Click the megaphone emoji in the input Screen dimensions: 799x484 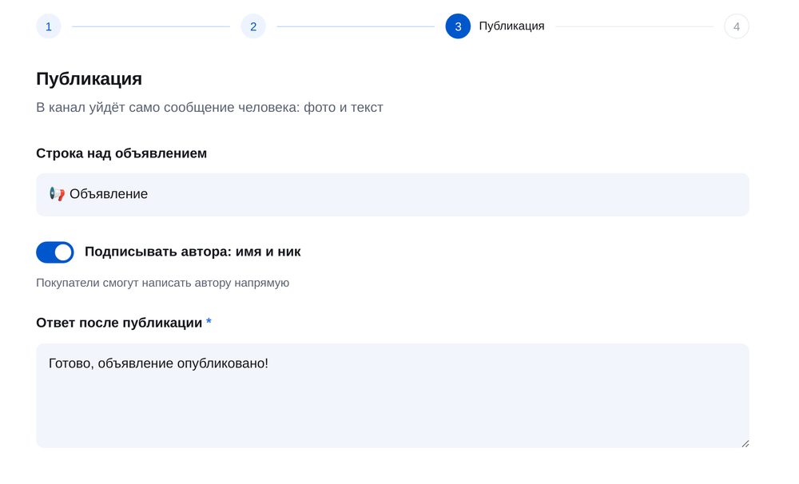(x=57, y=194)
